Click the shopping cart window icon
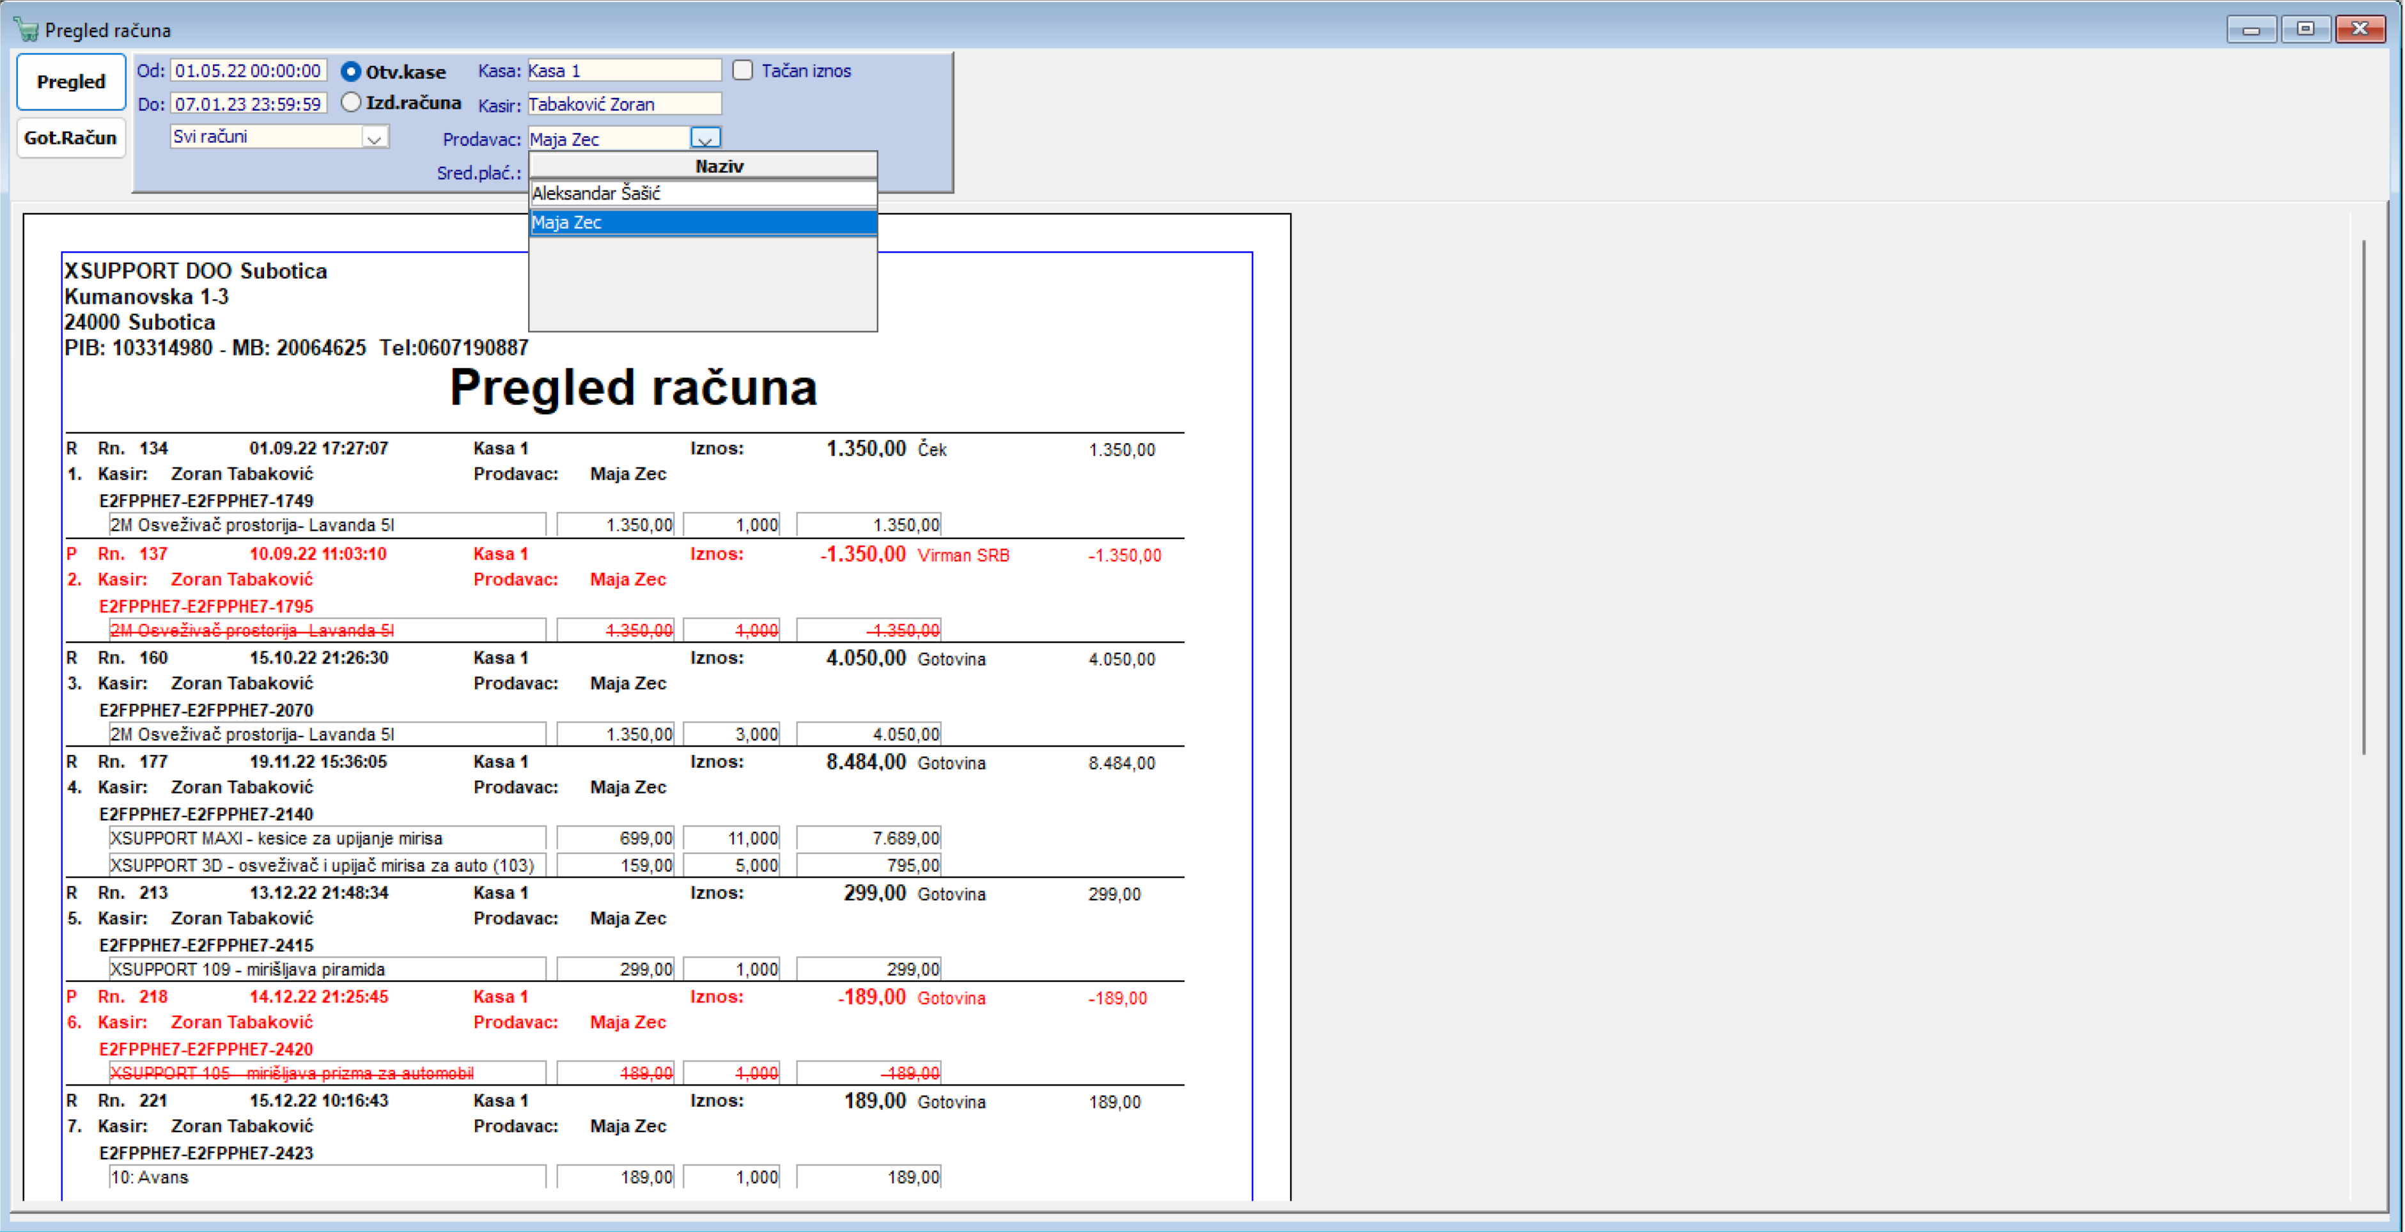The height and width of the screenshot is (1232, 2405). click(x=26, y=30)
